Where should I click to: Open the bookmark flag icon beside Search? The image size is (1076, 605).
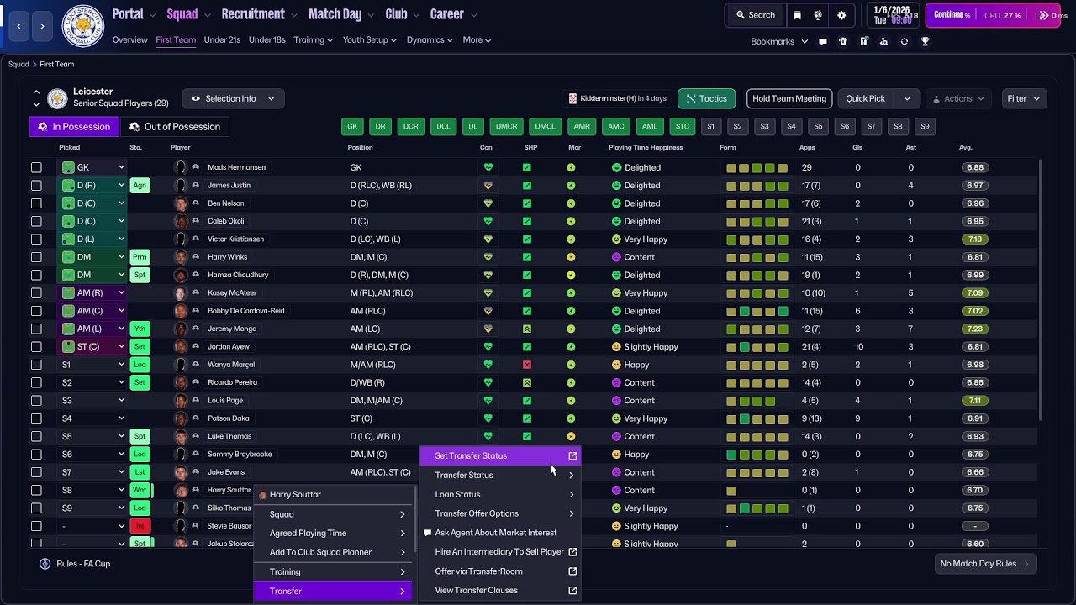[x=797, y=15]
